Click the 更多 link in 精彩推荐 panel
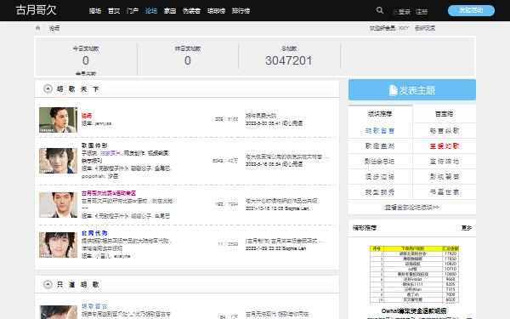The image size is (510, 319). [x=467, y=228]
